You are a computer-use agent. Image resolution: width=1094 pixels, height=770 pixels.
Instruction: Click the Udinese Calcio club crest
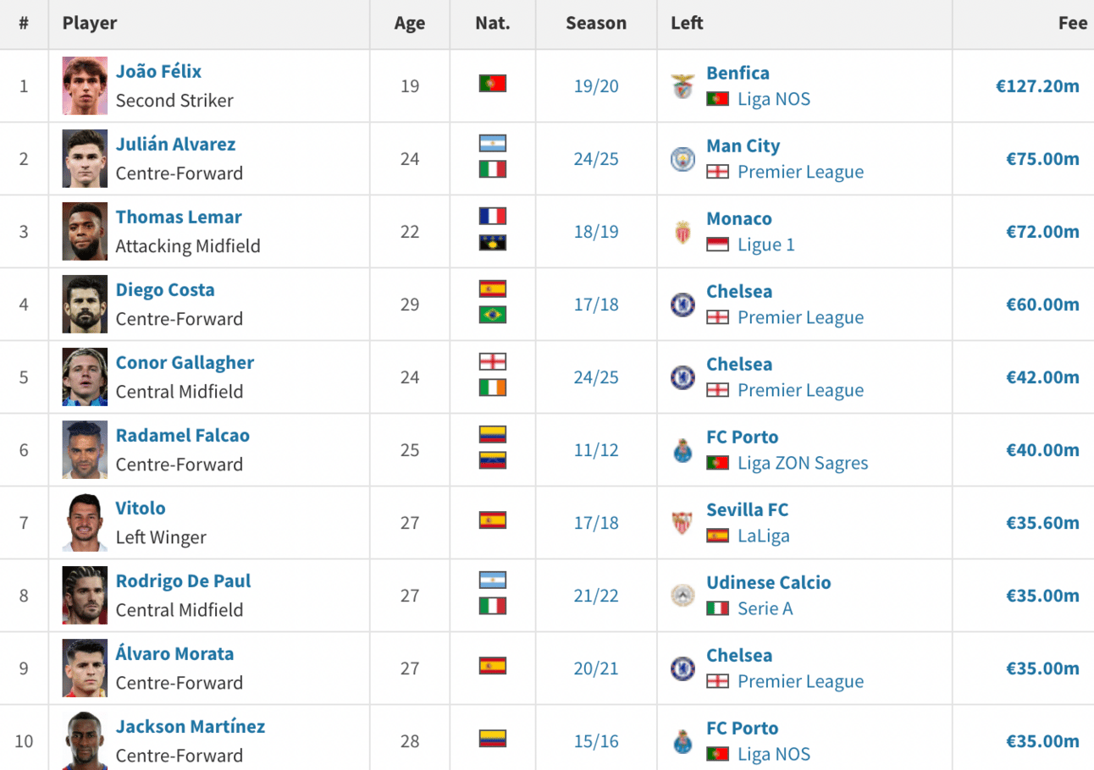pyautogui.click(x=682, y=596)
